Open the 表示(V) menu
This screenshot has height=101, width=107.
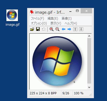pos(56,23)
